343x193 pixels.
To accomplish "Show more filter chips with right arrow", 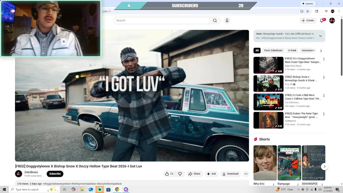I will [x=321, y=51].
